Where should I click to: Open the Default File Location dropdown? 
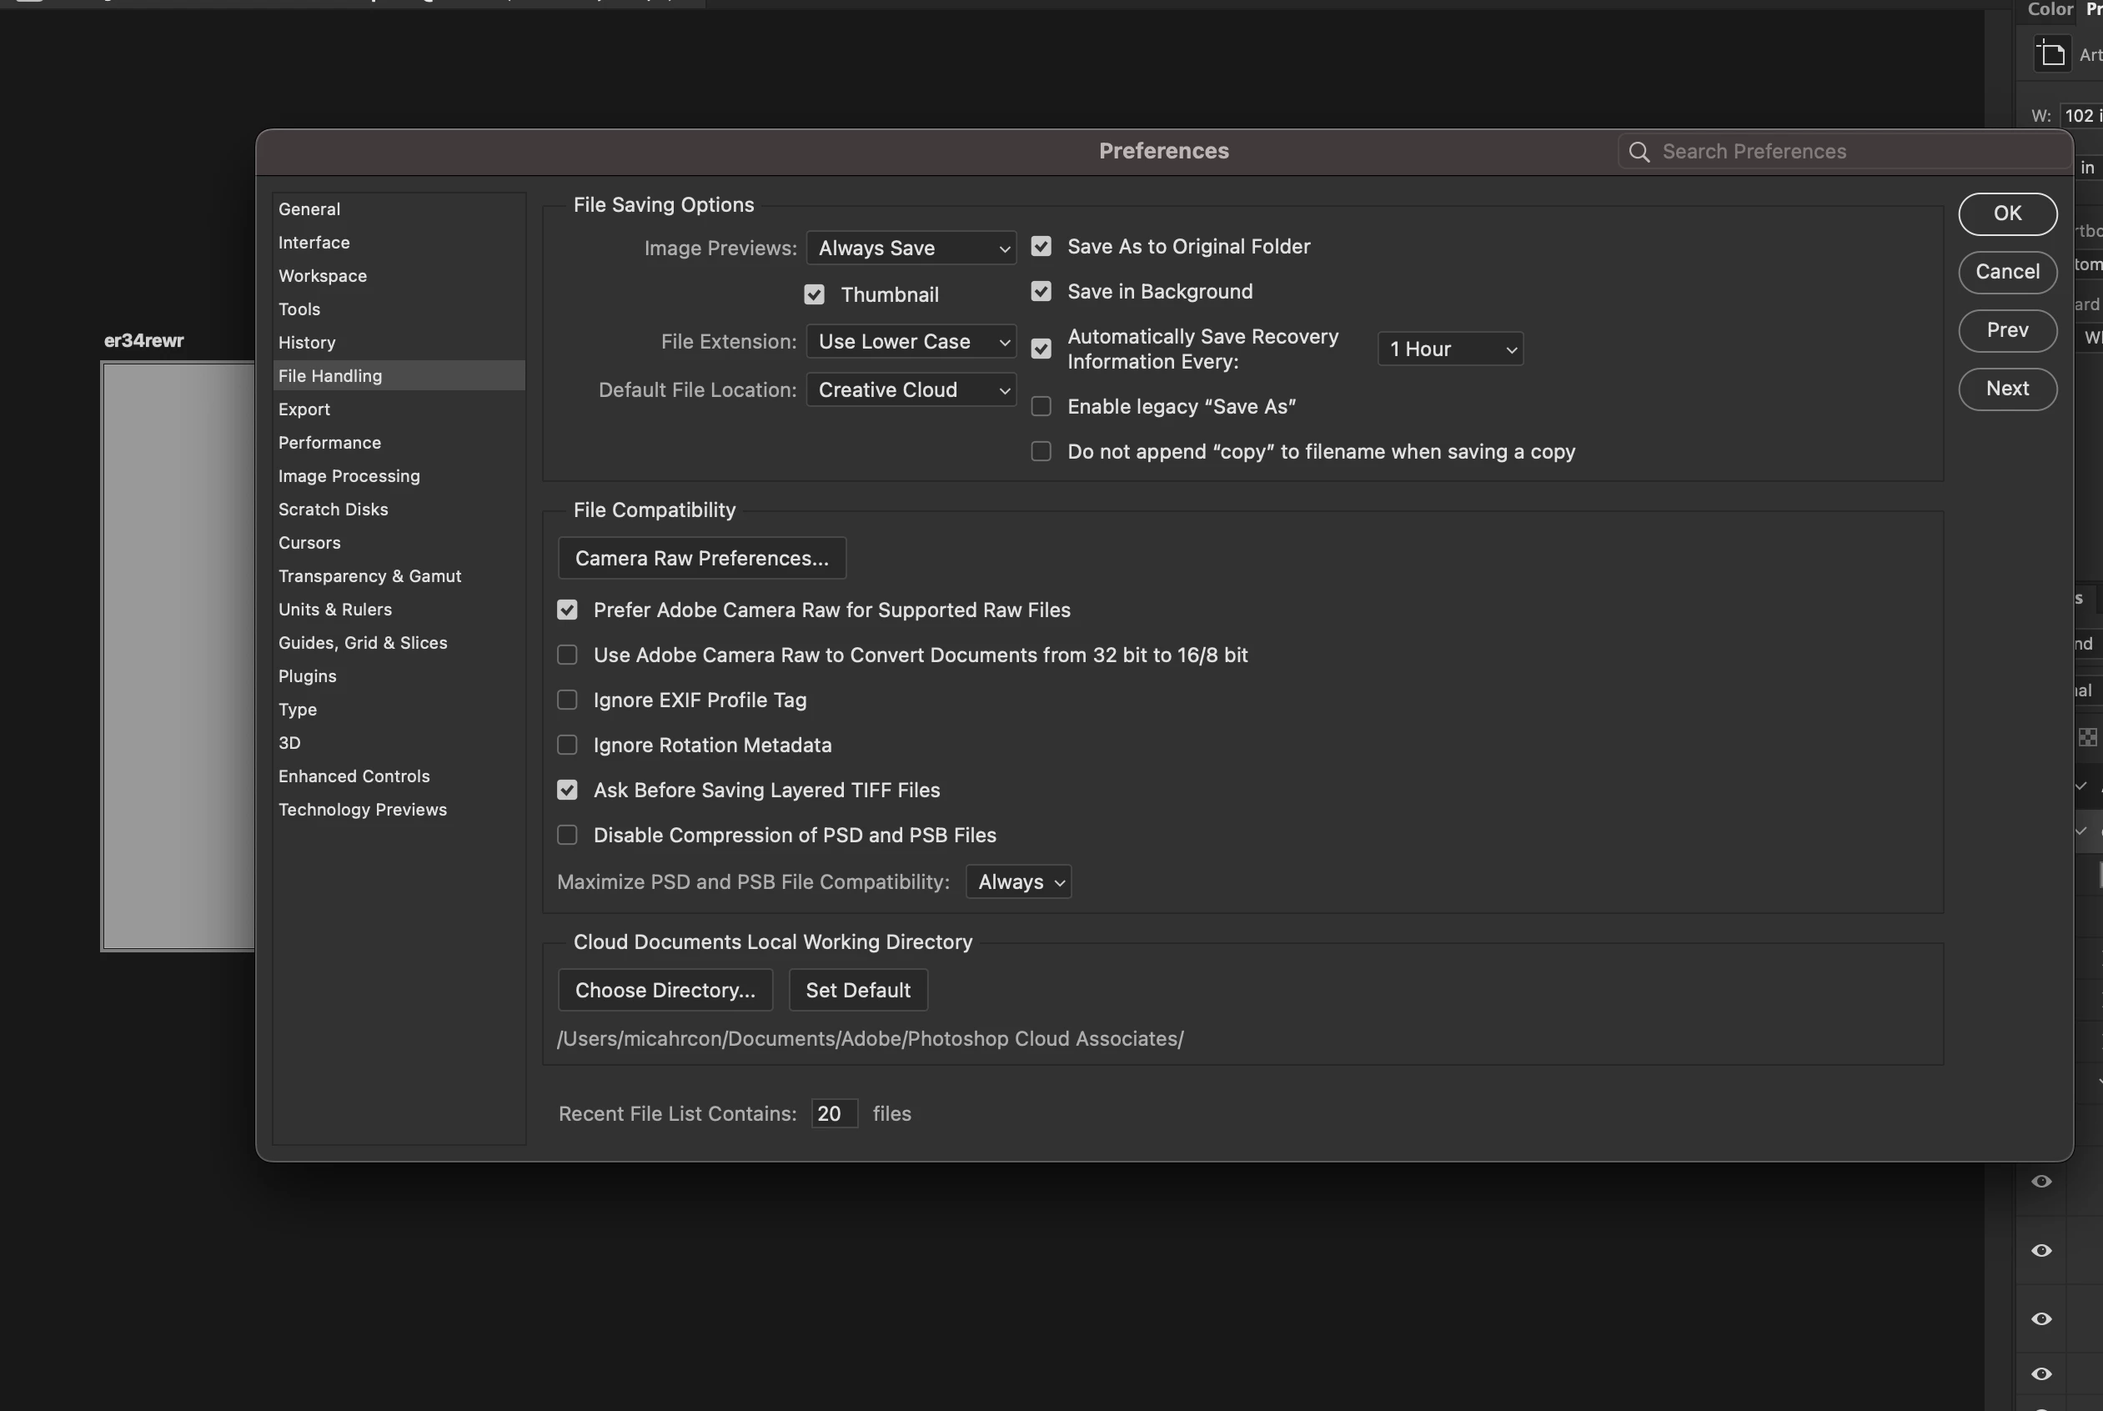click(911, 390)
